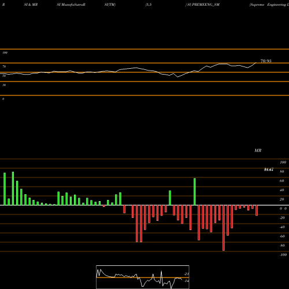Click the 80 label on MR axis
Viewport: 289px width, 289px height.
tap(282, 172)
